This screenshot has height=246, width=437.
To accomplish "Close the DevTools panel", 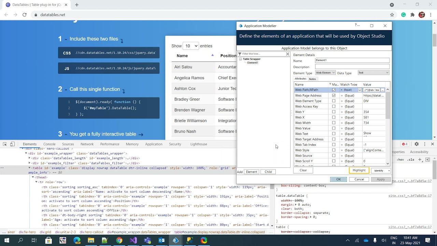I will 432,144.
